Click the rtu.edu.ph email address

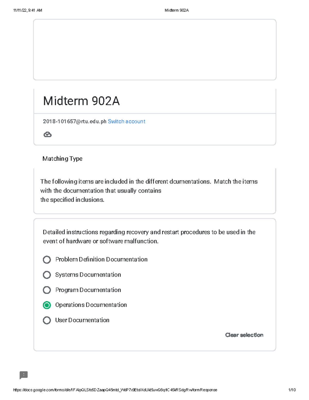coord(74,121)
